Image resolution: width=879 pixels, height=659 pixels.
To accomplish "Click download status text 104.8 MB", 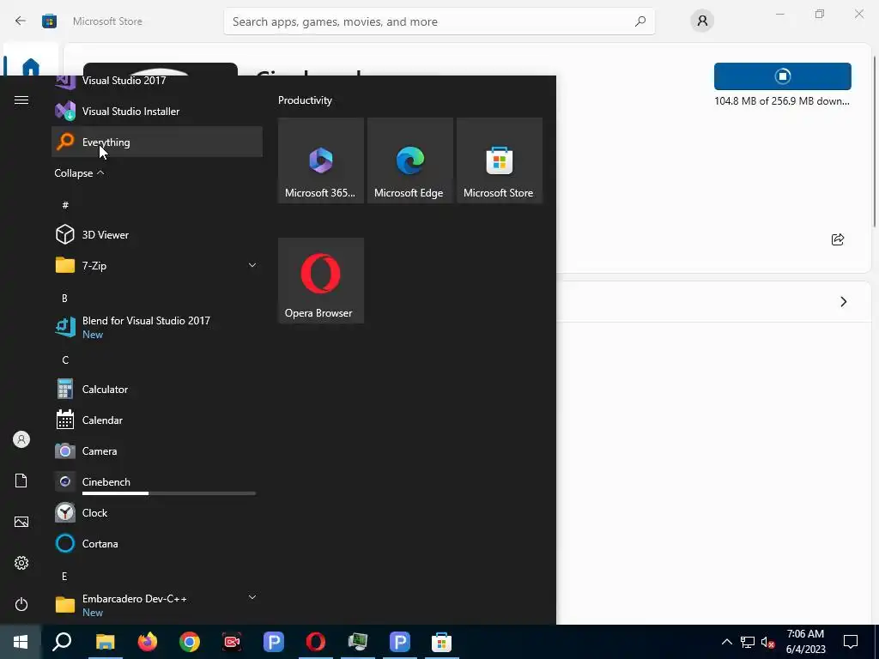I will [x=781, y=101].
